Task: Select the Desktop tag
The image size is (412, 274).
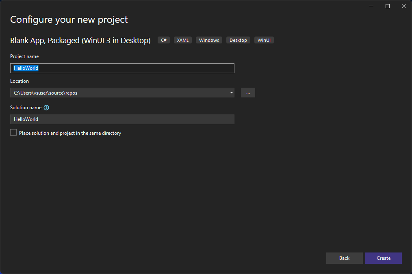Action: coord(238,40)
